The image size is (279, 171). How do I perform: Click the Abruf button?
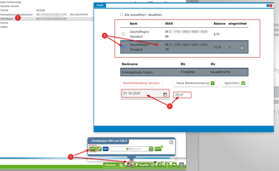tap(180, 95)
